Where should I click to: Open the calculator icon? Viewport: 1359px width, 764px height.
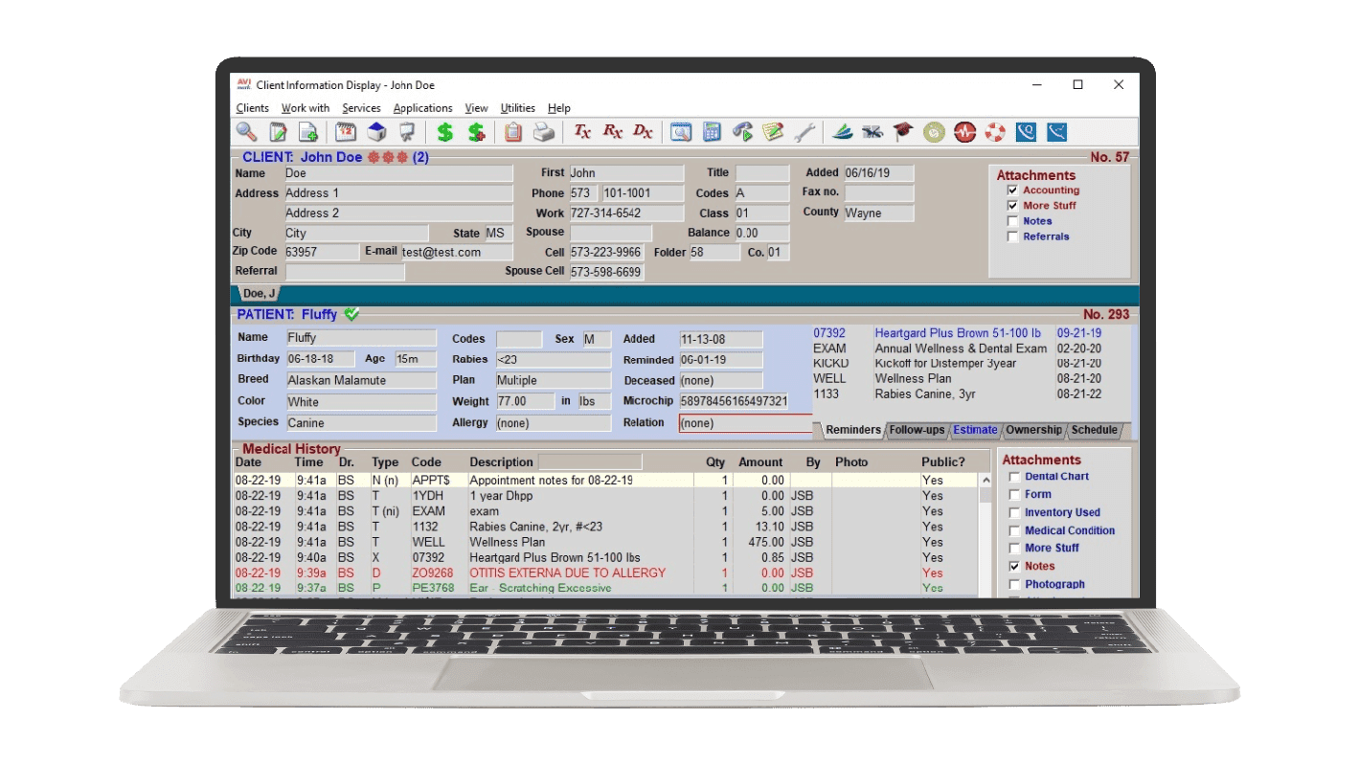point(712,132)
